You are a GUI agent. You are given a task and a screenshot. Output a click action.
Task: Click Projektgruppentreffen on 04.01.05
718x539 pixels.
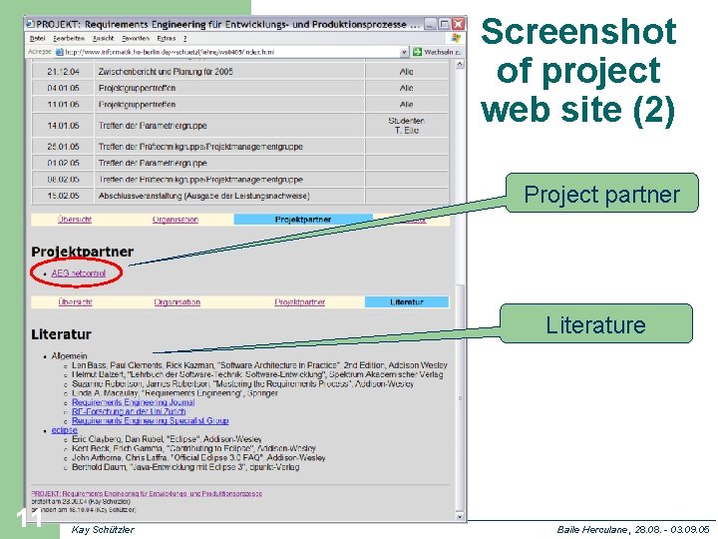click(137, 88)
